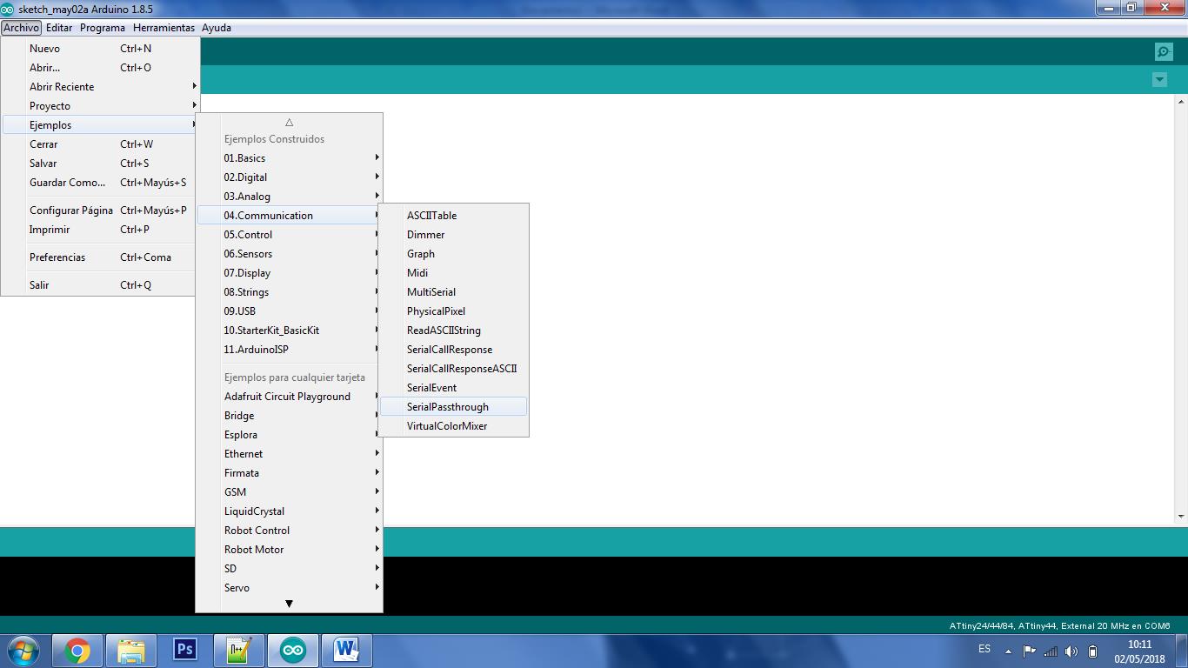Open the Herramientas menu

[x=164, y=28]
